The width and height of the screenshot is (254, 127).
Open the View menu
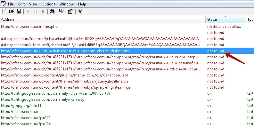tap(33, 4)
